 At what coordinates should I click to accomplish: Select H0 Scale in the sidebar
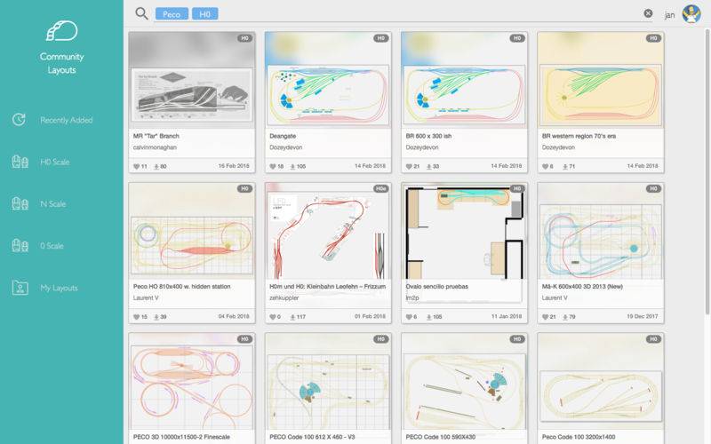tap(54, 162)
